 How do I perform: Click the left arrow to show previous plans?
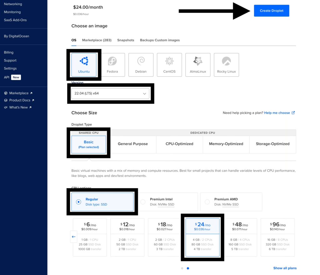click(x=74, y=237)
